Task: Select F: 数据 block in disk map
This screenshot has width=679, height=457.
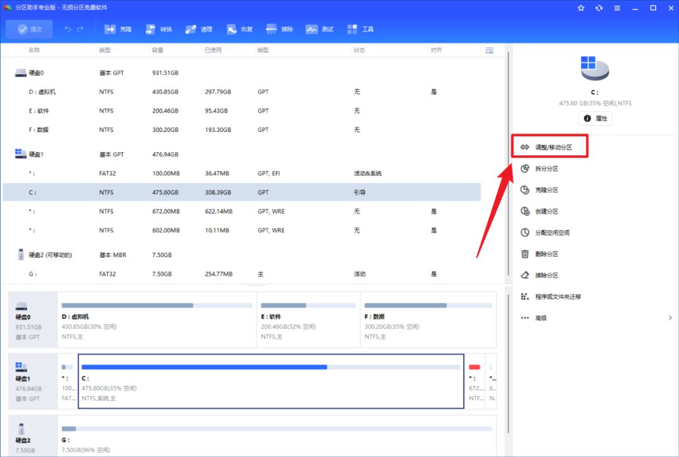Action: 428,320
